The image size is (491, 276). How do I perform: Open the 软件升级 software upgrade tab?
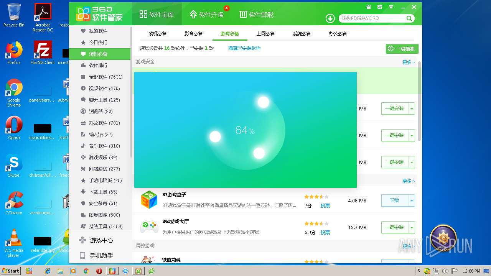click(x=206, y=15)
